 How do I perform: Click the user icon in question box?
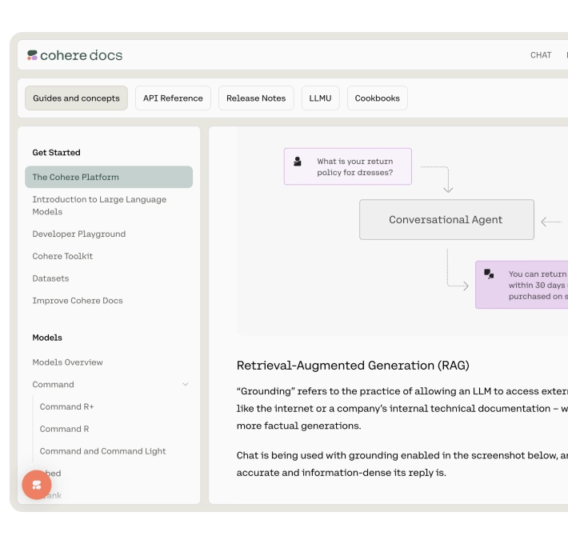click(x=298, y=161)
